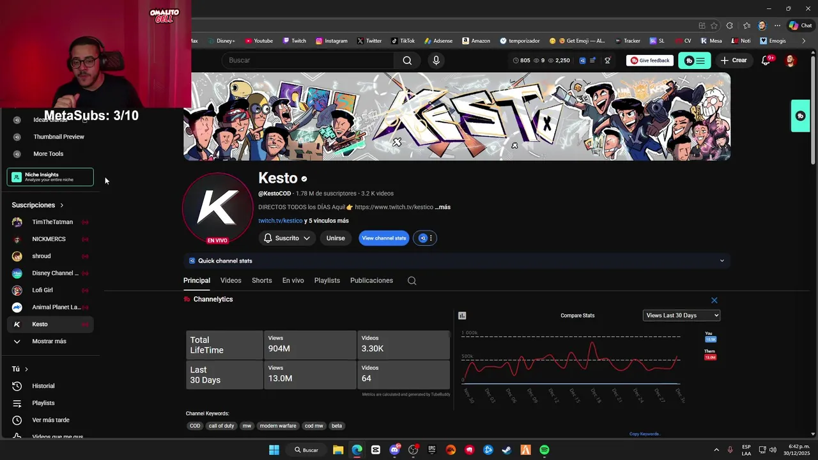Image resolution: width=818 pixels, height=460 pixels.
Task: Open the Adsense bookmark
Action: pyautogui.click(x=438, y=41)
